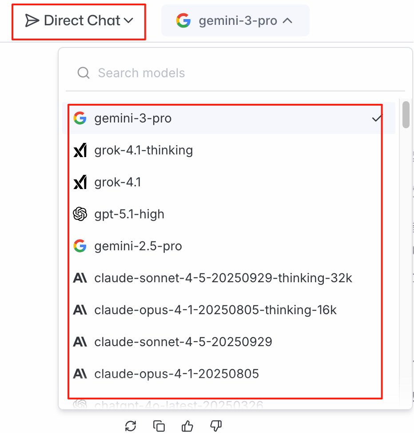Click the checkmark next to gemini-3-pro
The height and width of the screenshot is (434, 414).
pyautogui.click(x=377, y=118)
